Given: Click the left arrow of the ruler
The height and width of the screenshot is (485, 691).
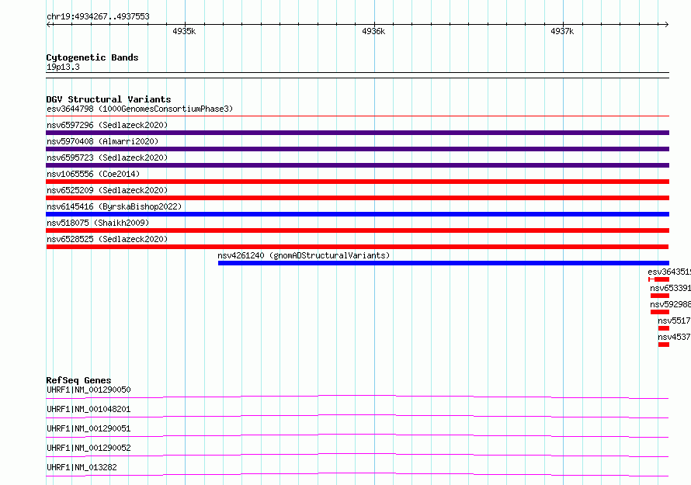Looking at the screenshot, I should click(x=49, y=25).
